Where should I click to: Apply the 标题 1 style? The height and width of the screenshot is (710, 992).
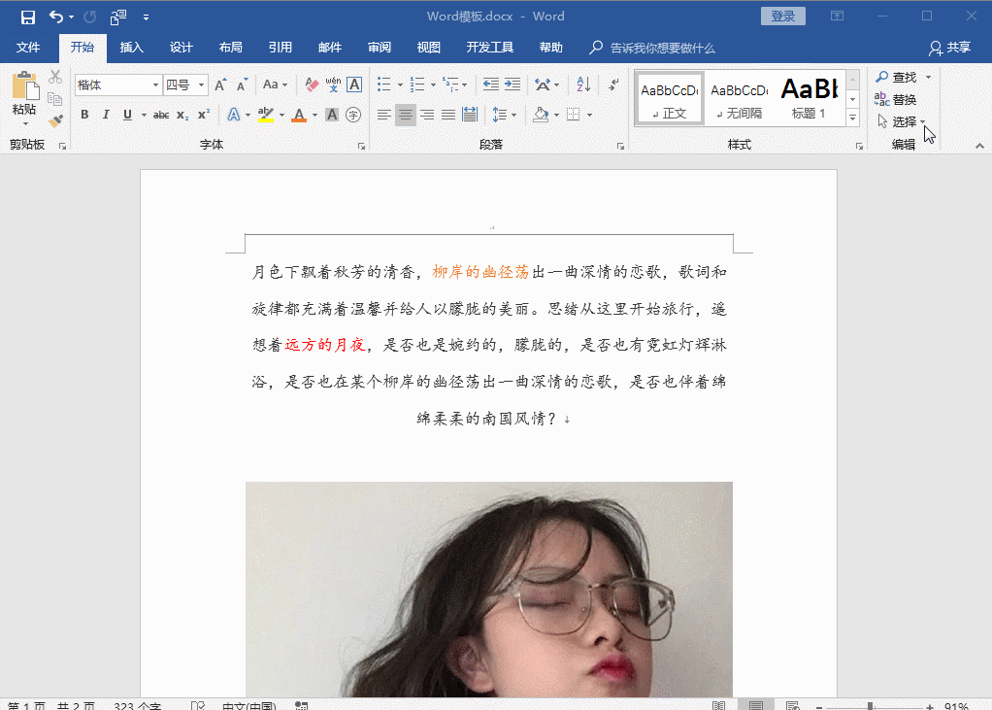(810, 98)
